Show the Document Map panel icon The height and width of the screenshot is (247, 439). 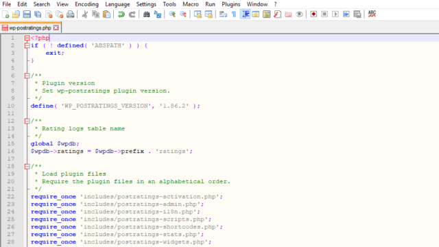point(267,14)
